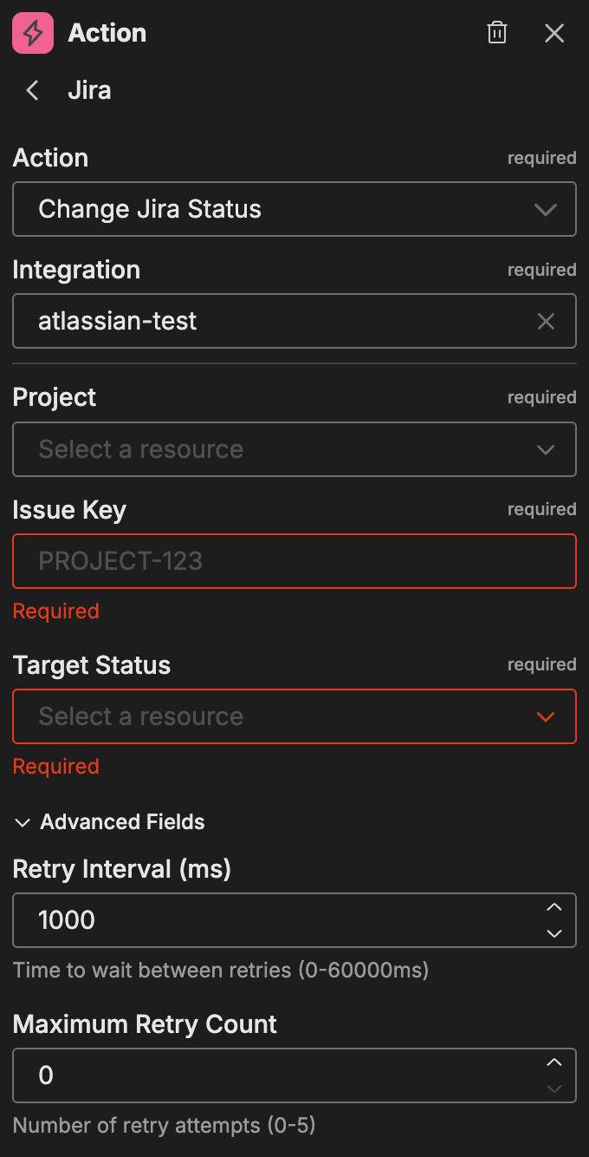Click the Project dropdown chevron
The height and width of the screenshot is (1157, 589).
click(545, 449)
